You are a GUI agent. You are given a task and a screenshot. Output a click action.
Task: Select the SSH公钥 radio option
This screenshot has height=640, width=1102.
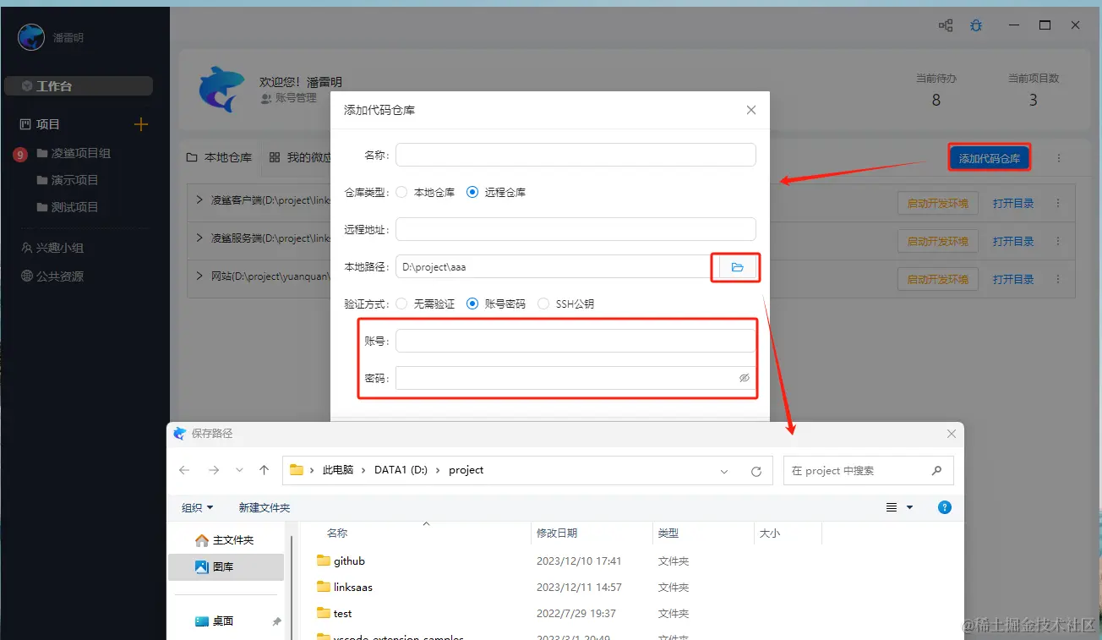click(543, 304)
